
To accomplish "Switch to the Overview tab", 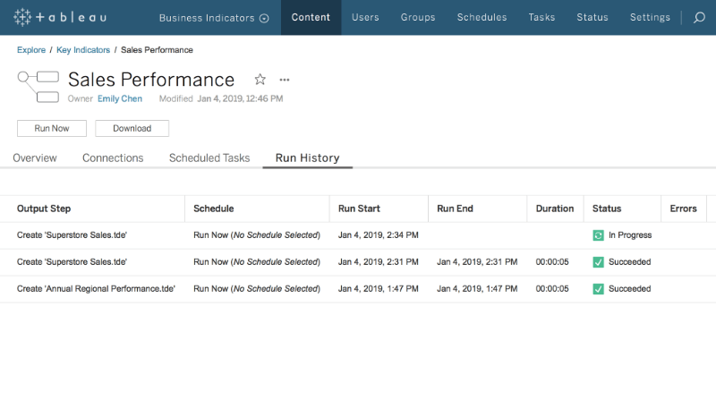I will click(35, 158).
